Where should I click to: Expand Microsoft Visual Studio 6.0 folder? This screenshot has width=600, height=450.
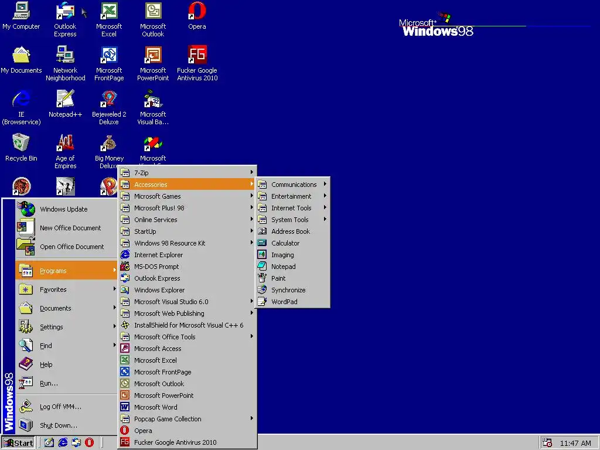[187, 302]
